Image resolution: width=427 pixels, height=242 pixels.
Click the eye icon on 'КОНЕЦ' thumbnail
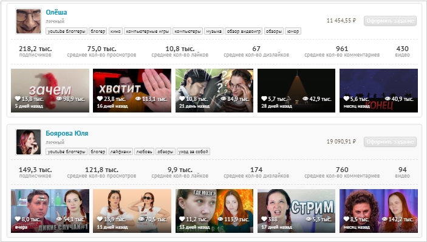[x=388, y=99]
